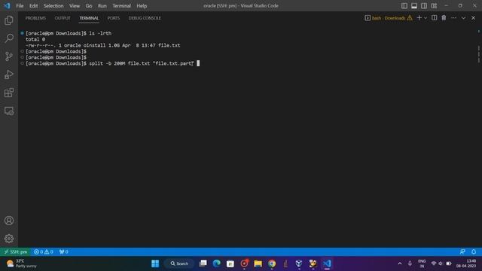Open the Windows Start menu
Screen dimensions: 482x271
155,263
